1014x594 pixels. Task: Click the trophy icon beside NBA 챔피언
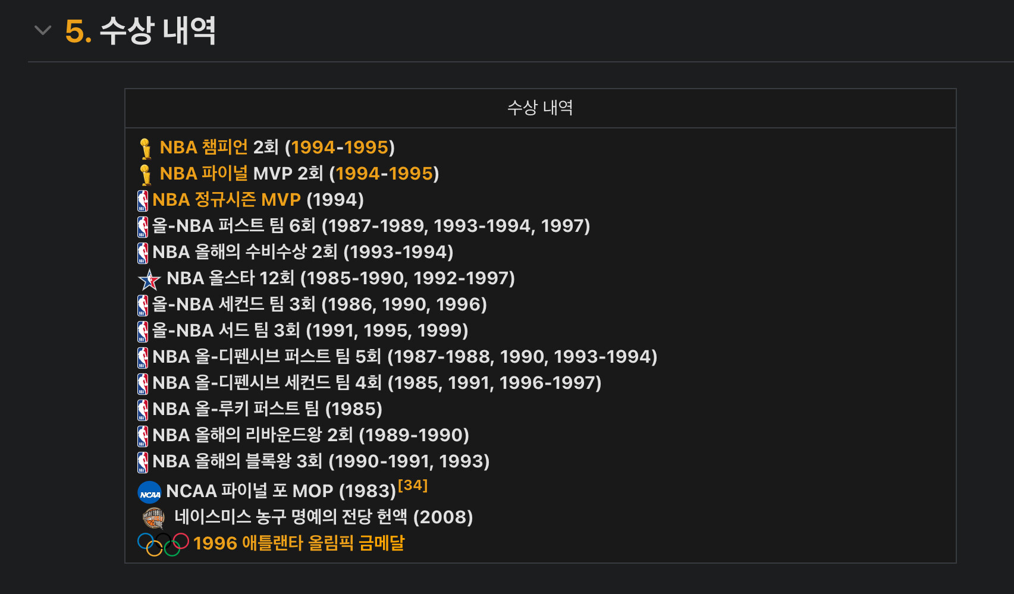[146, 148]
